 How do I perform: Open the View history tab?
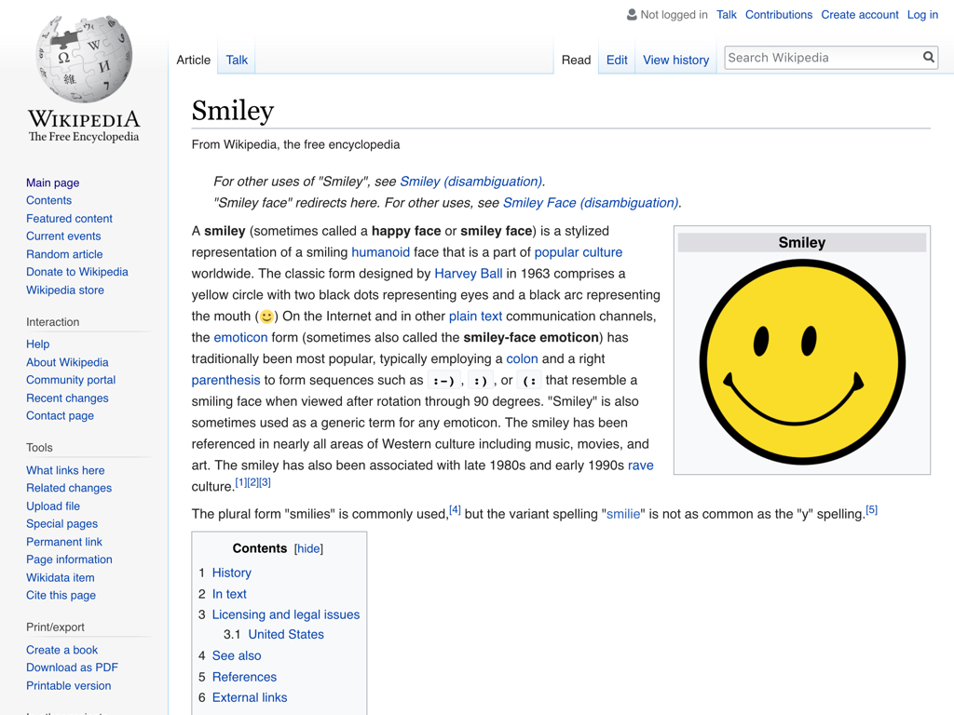(x=676, y=60)
